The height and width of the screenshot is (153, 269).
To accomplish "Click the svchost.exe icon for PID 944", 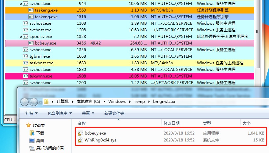I will 26,3.
